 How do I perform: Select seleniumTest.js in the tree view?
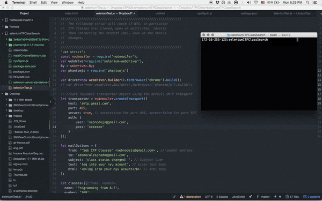click(x=23, y=88)
